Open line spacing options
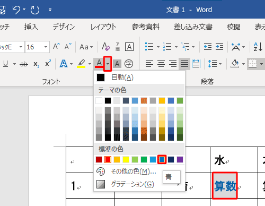This screenshot has height=206, width=265. (215, 64)
